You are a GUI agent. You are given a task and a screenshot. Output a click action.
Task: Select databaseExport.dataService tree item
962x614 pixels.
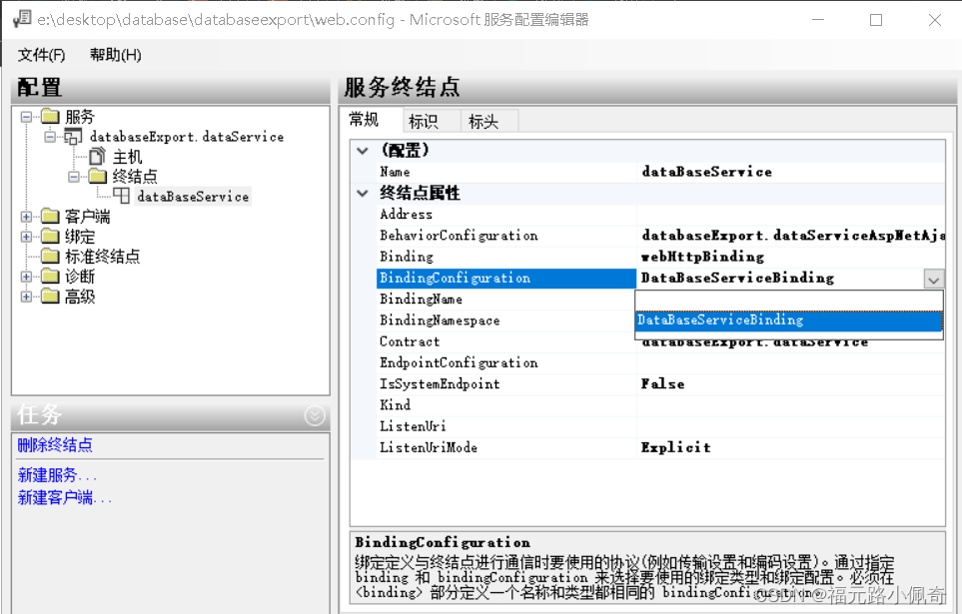coord(187,137)
